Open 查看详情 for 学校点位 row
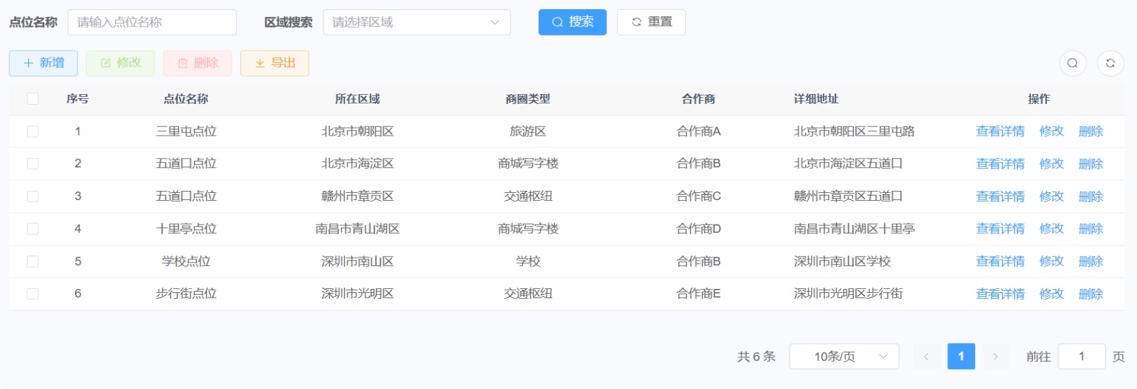The height and width of the screenshot is (389, 1137). coord(999,261)
